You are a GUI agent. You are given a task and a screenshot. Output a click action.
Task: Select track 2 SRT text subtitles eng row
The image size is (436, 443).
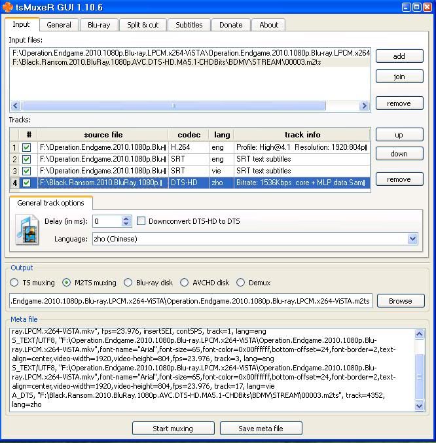point(190,159)
